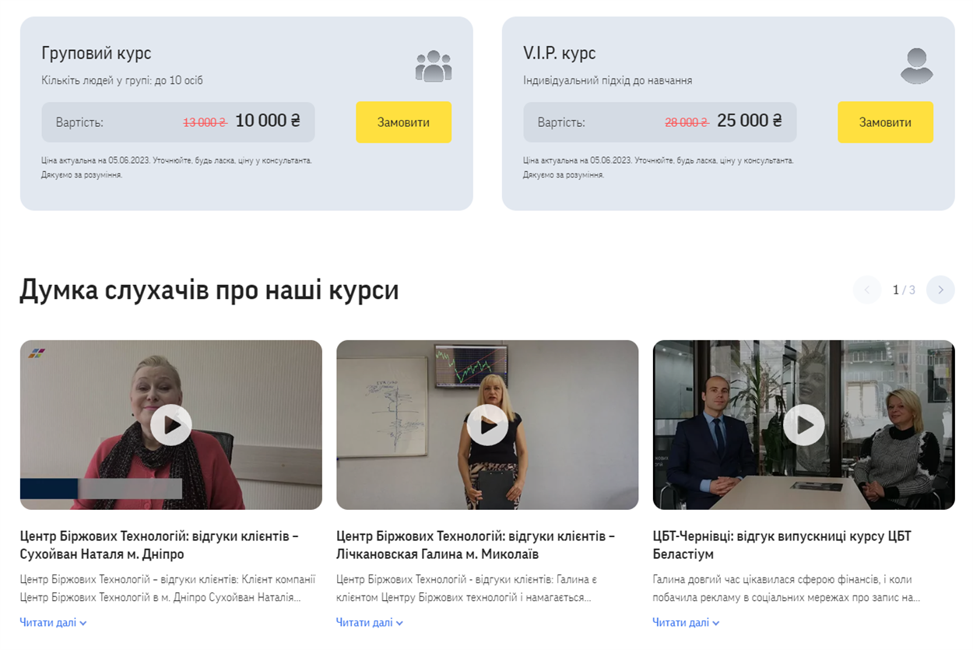Screen dimensions: 973x650
Task: Click the 1 / 3 slide counter
Action: 904,290
